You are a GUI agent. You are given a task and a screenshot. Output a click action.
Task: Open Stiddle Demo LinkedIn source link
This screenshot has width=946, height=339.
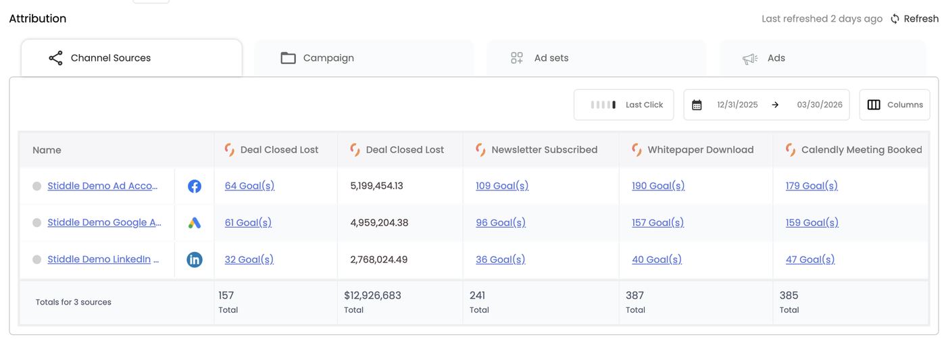pos(103,259)
